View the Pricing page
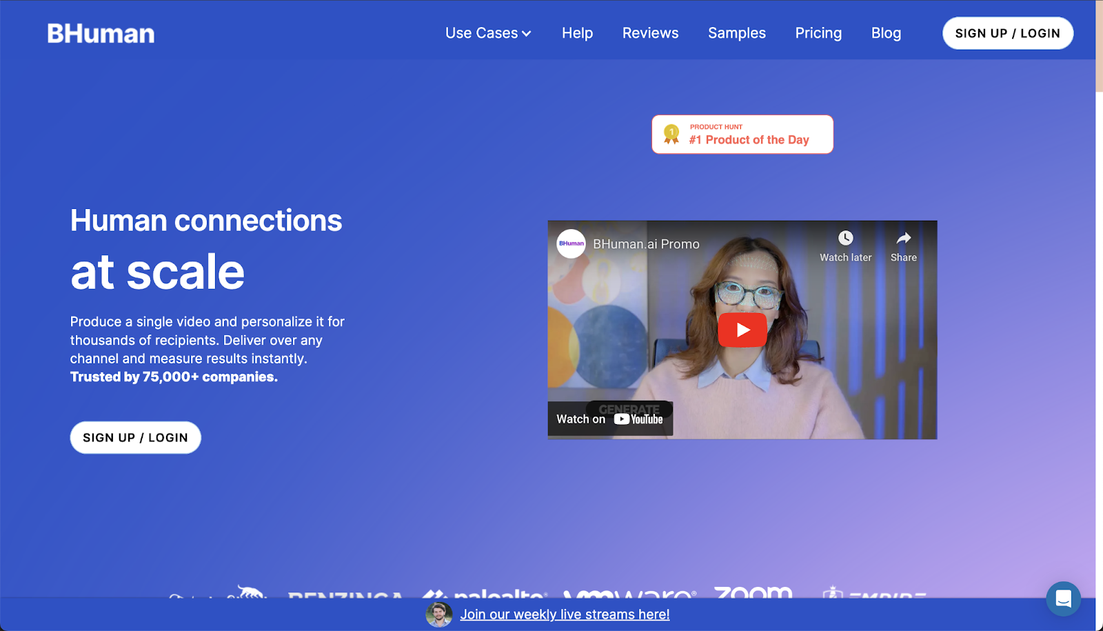 click(818, 33)
